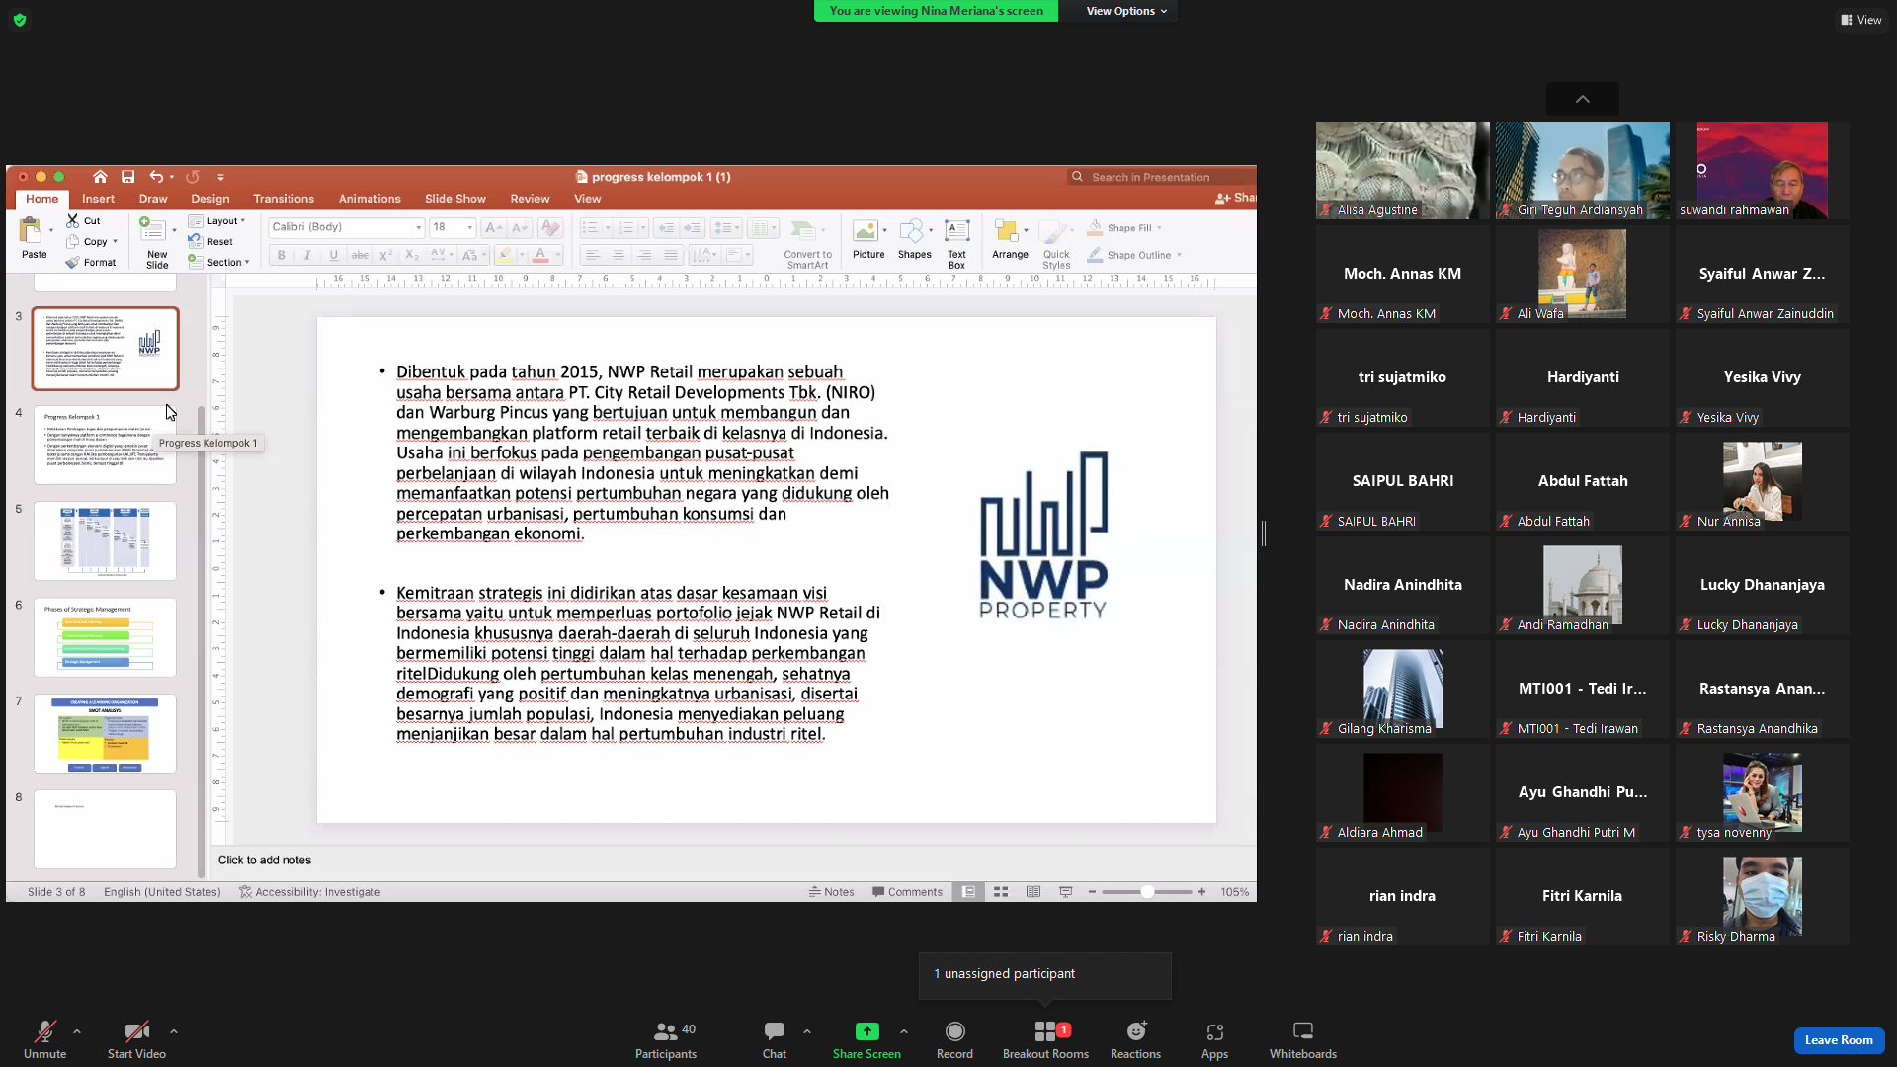
Task: Click Accessibility: Investigate in status bar
Action: (x=309, y=892)
